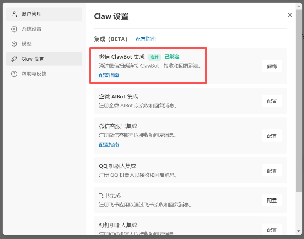The width and height of the screenshot is (304, 239).
Task: Open the 模型 cube icon
Action: (x=14, y=44)
